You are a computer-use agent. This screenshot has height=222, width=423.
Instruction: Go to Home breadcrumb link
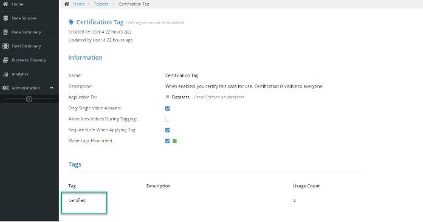(x=79, y=4)
